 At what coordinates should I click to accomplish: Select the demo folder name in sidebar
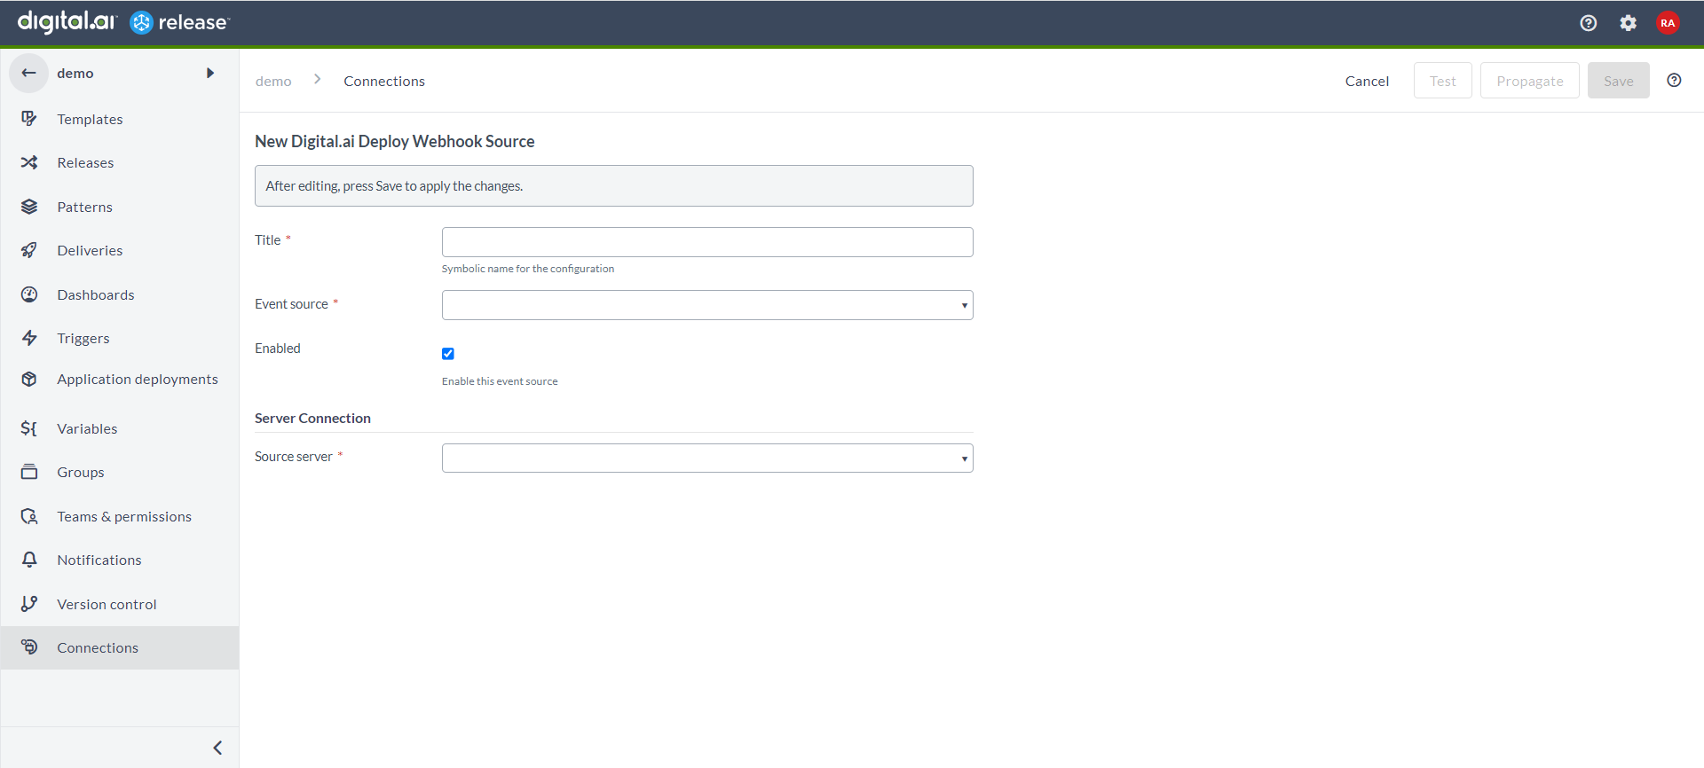pos(75,73)
